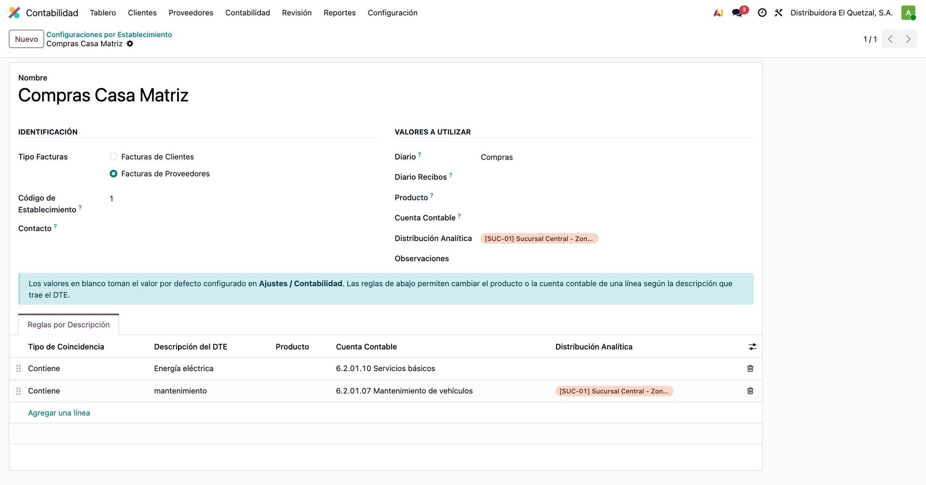Grab the drag handle of the mantenimiento row

[x=18, y=391]
